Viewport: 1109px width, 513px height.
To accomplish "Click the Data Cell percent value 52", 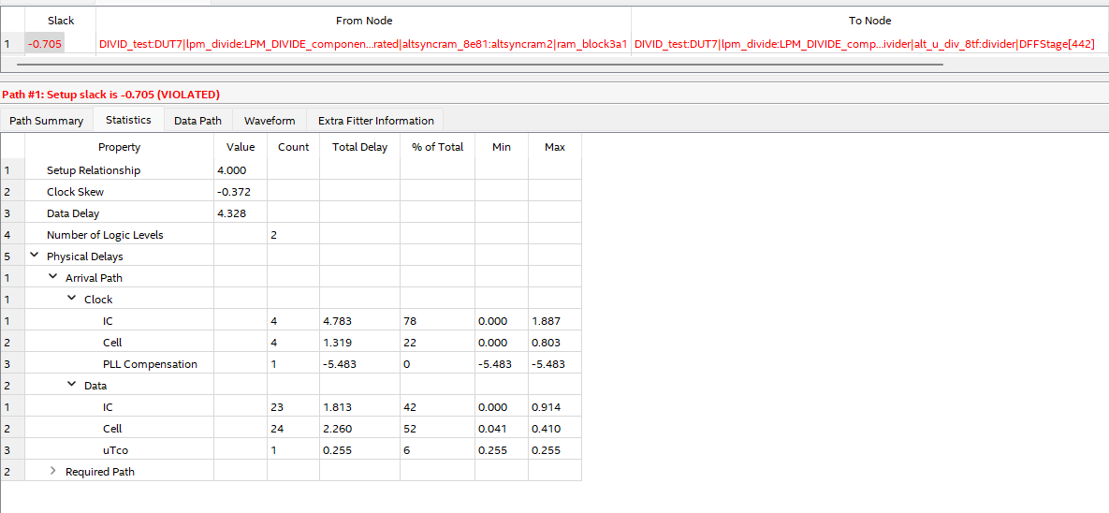I will [410, 428].
